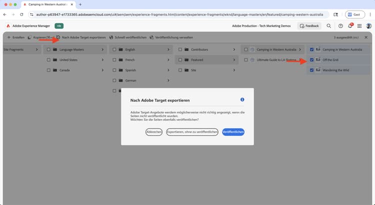Toggle the English folder checkbox

coord(114,49)
